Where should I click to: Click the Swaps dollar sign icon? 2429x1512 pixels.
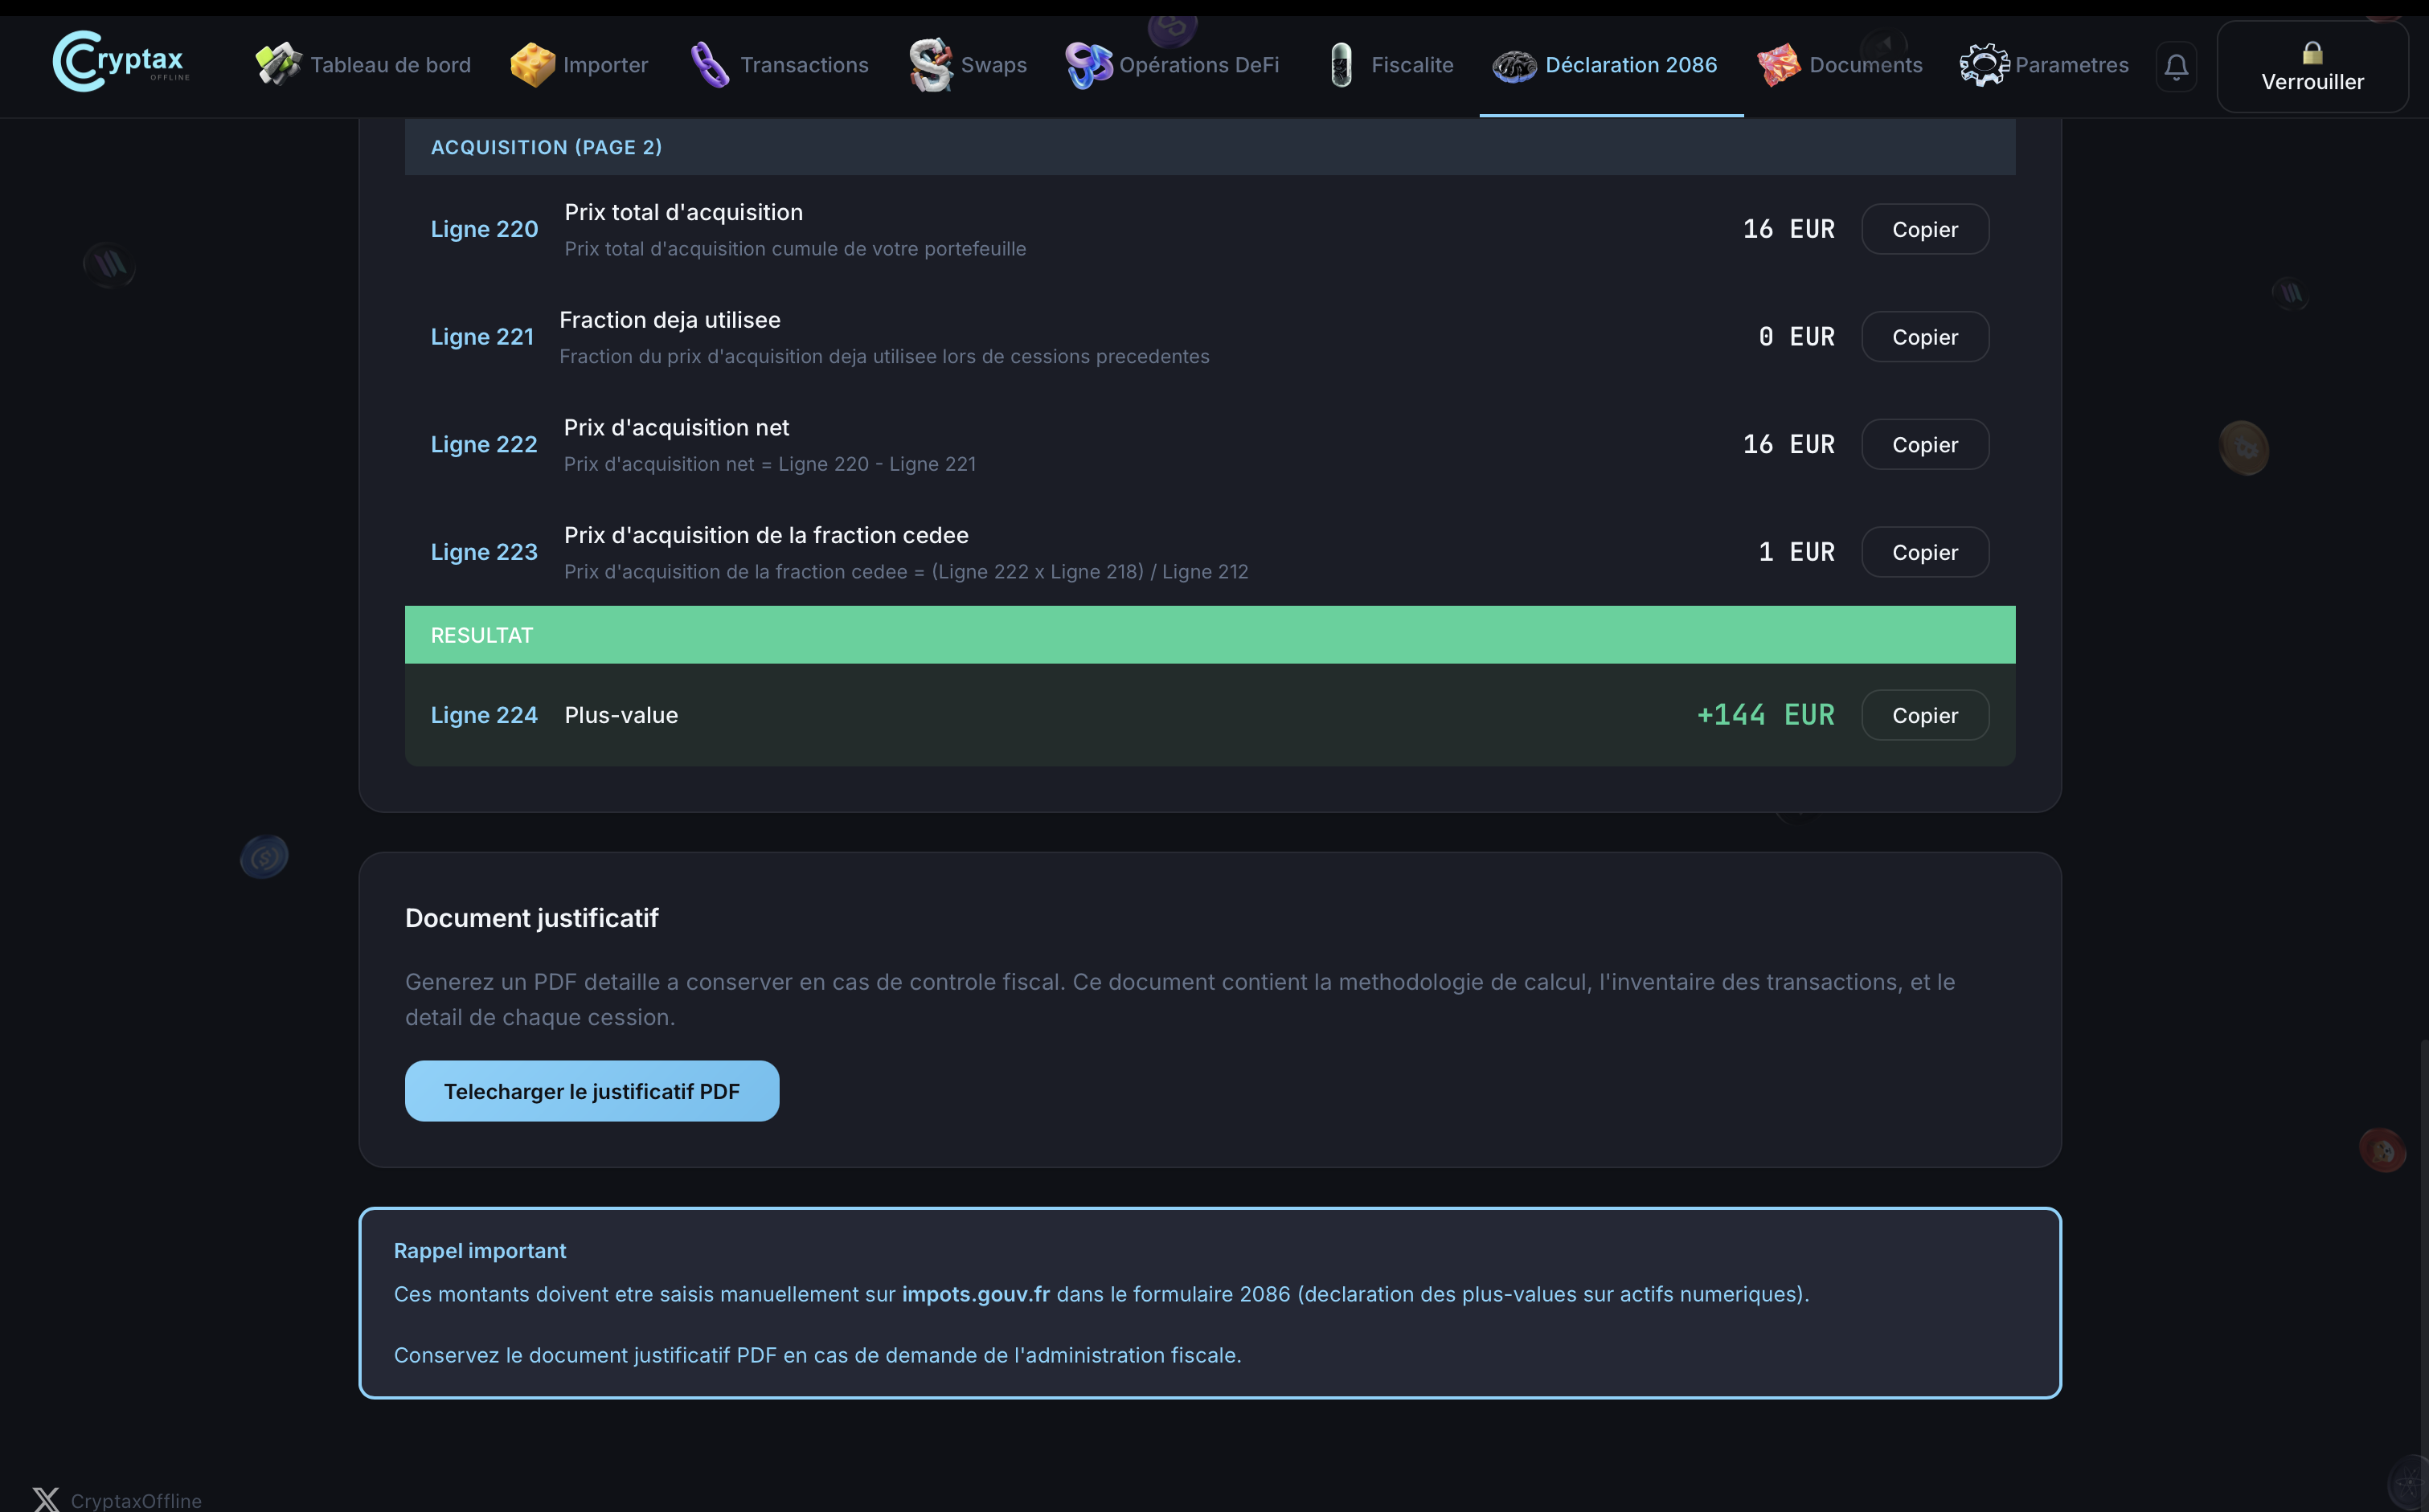(931, 65)
